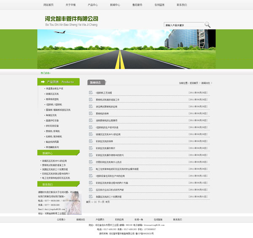Open 屋面板/墙面板成型压瓦机 in product list
The height and width of the screenshot is (238, 253).
[58, 110]
